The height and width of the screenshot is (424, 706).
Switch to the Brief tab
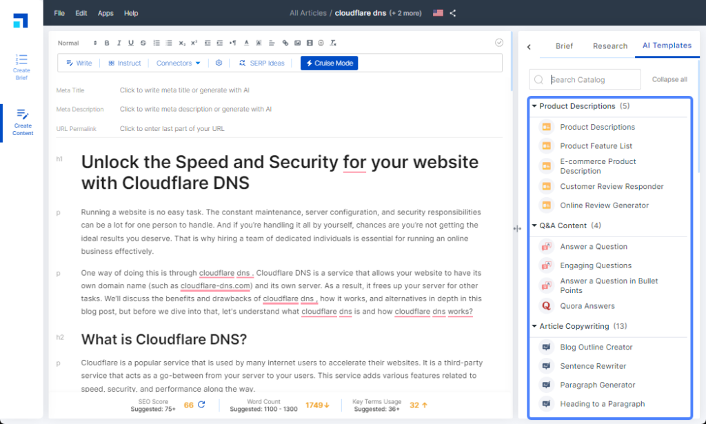click(564, 46)
